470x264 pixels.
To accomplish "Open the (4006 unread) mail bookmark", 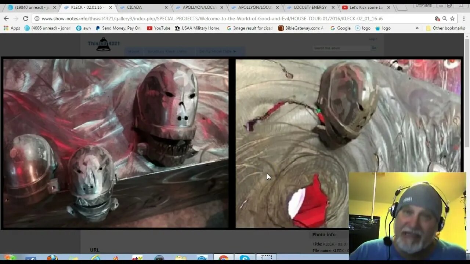I will pyautogui.click(x=47, y=28).
